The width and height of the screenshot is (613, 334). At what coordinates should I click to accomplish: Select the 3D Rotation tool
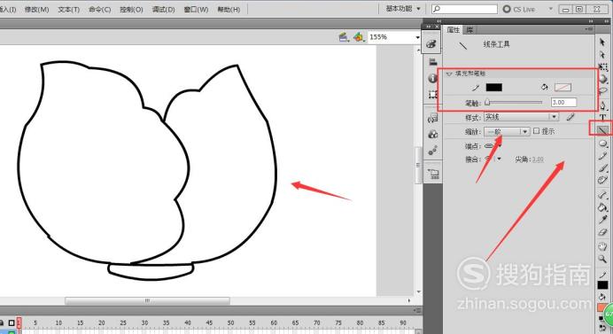tap(603, 79)
